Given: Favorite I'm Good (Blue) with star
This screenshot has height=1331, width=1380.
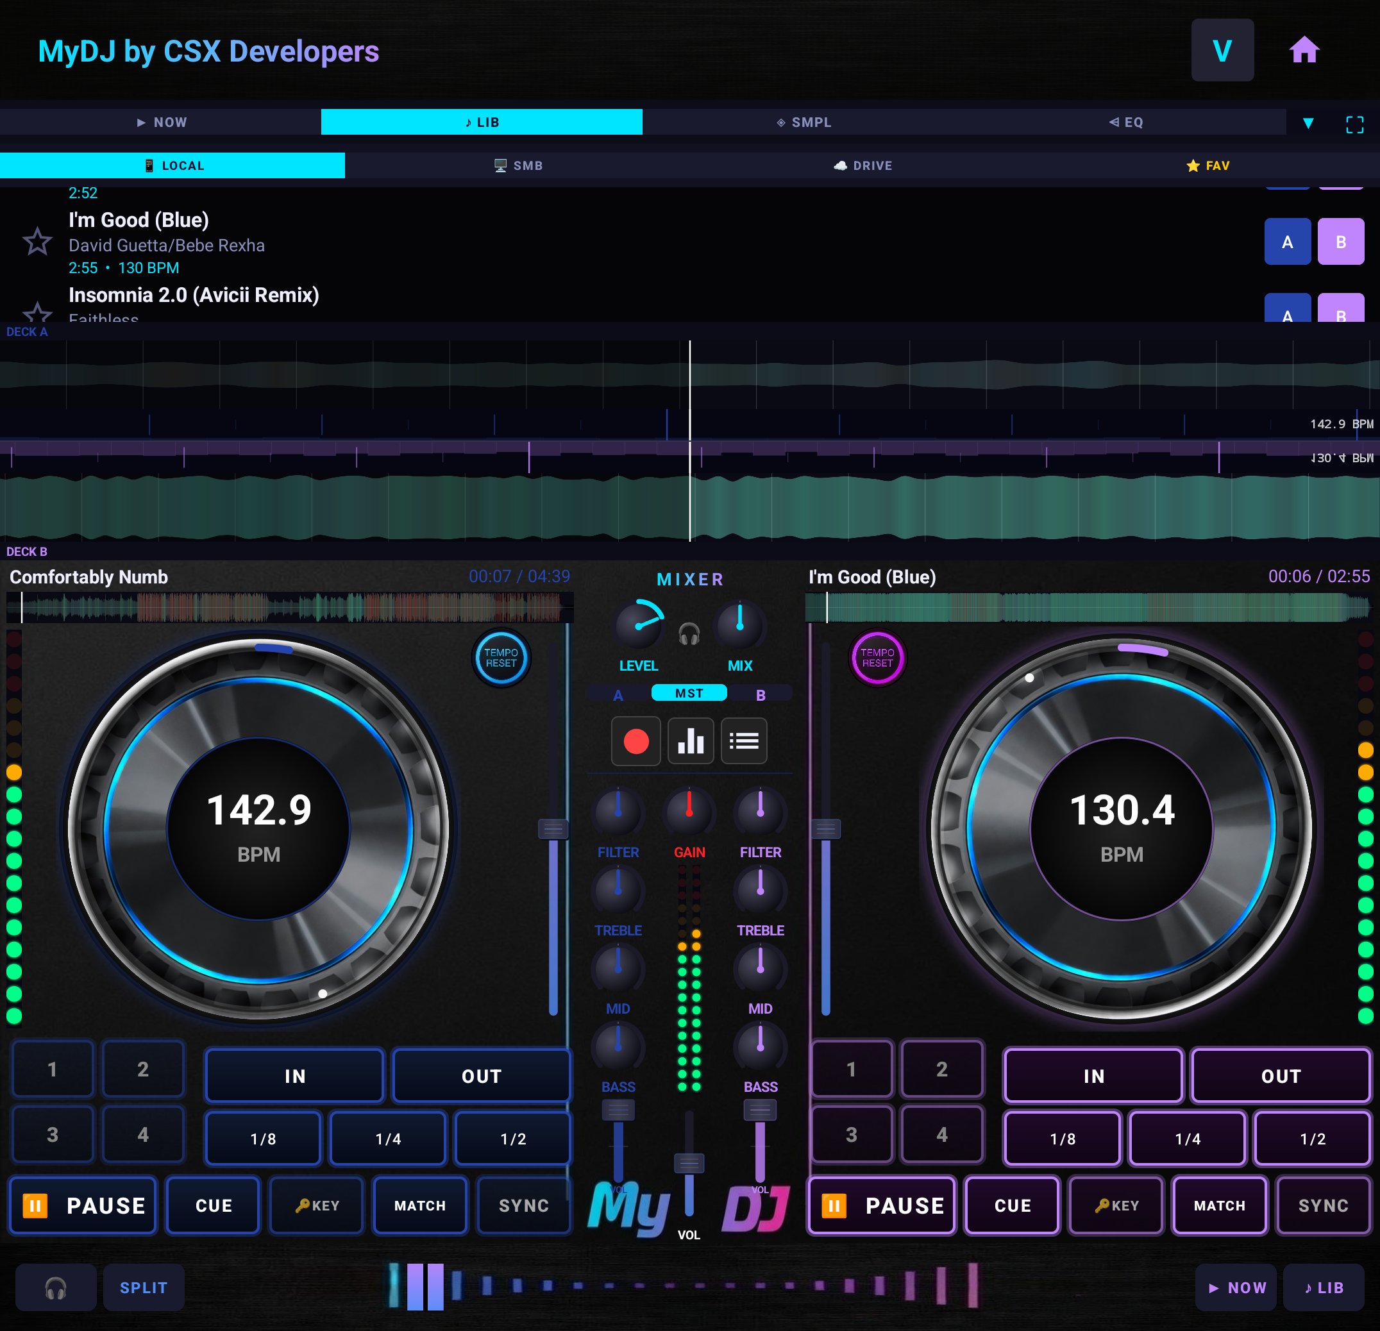Looking at the screenshot, I should pyautogui.click(x=37, y=242).
